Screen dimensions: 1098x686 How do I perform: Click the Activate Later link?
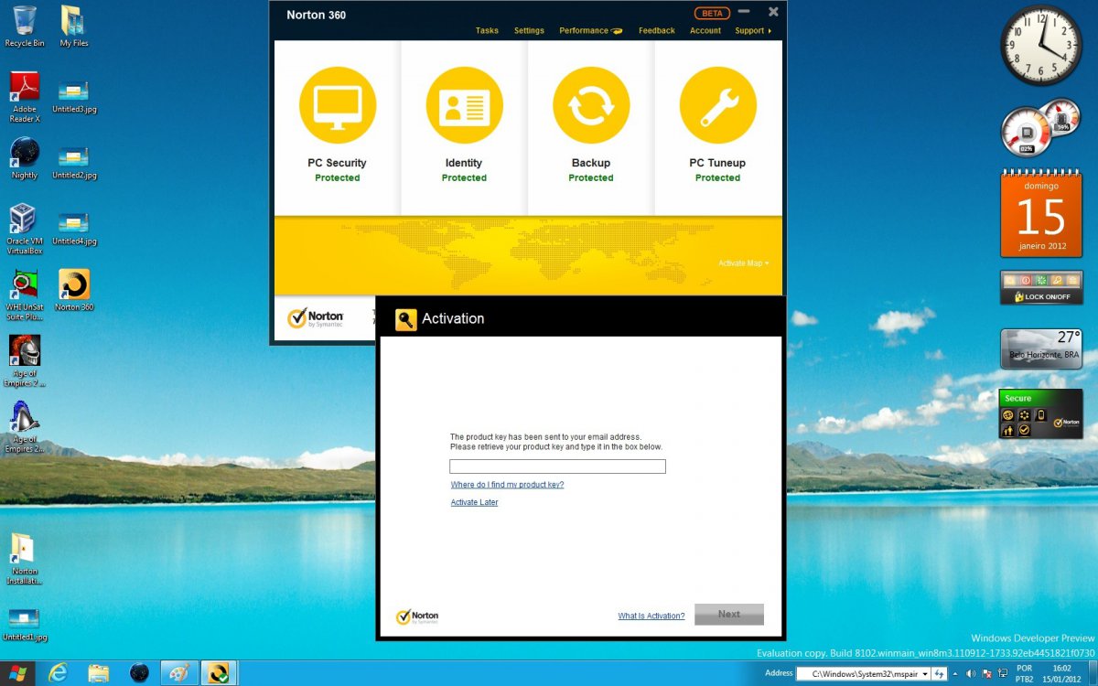[474, 502]
